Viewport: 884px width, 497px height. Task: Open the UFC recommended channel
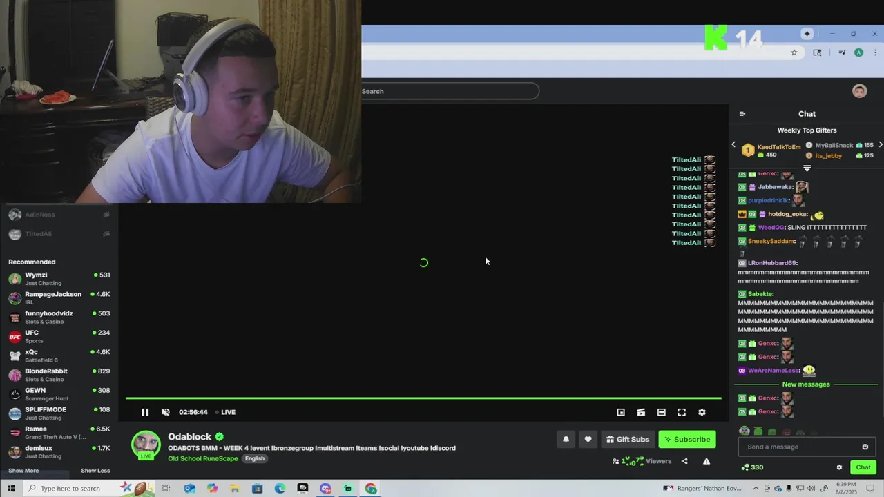pos(59,337)
